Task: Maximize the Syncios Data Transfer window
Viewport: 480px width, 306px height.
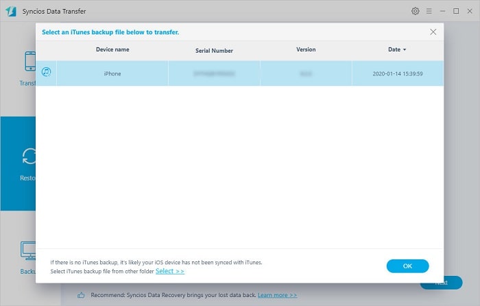Action: [x=456, y=12]
